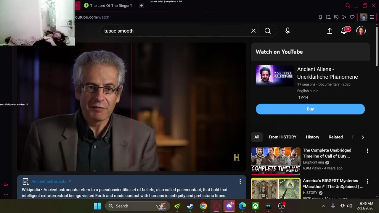Click the Windows taskbar Search box
Viewport: 379px width, 213px height.
tap(138, 206)
